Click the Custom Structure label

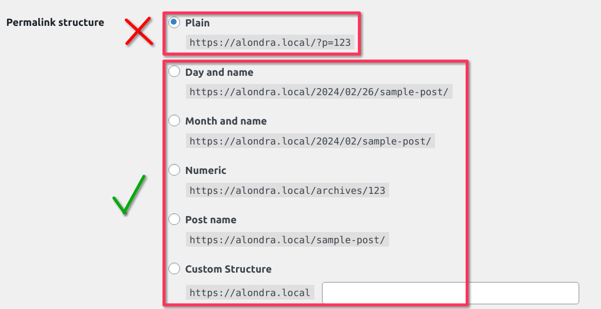(x=228, y=269)
